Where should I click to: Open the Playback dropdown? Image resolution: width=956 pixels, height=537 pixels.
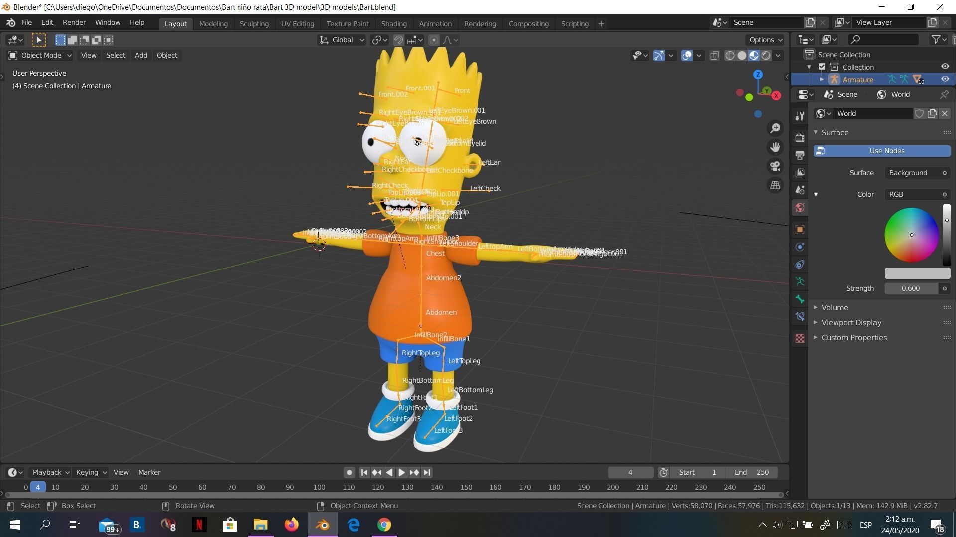point(50,472)
